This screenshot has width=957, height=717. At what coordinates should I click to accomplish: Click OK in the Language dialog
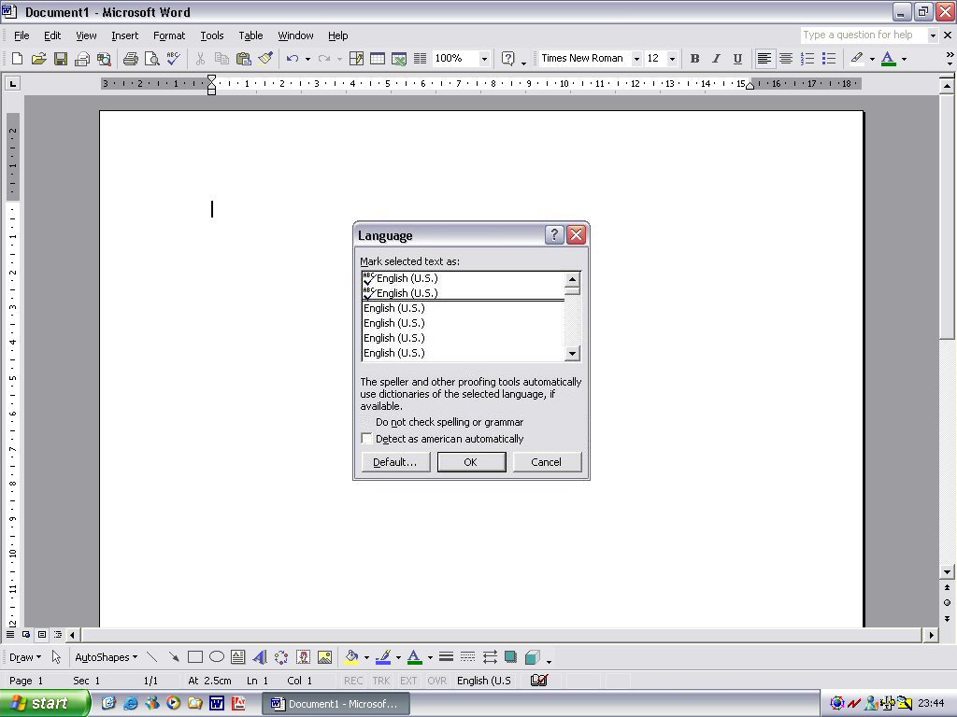click(x=471, y=462)
